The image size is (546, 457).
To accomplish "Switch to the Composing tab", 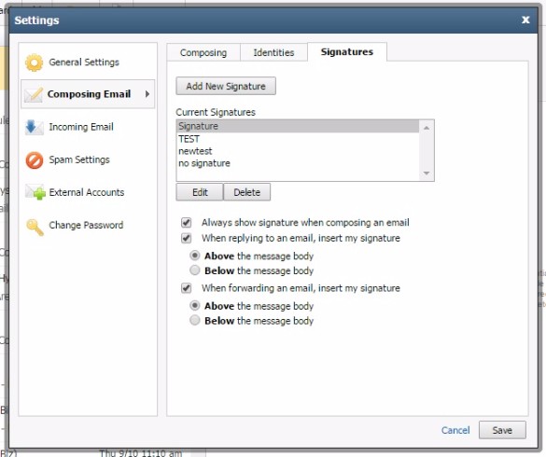I will point(203,52).
